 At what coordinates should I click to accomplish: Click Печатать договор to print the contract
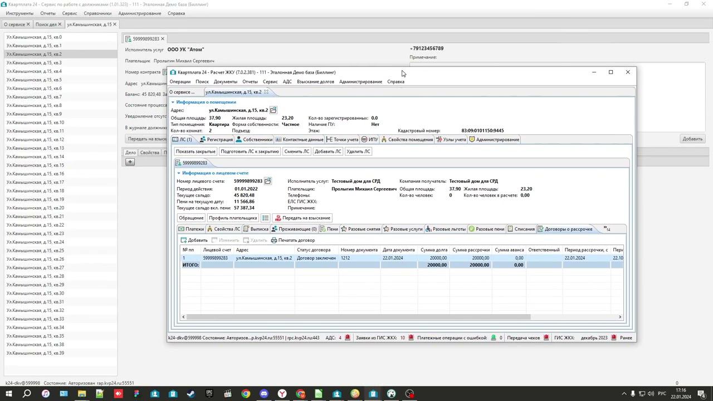(292, 240)
